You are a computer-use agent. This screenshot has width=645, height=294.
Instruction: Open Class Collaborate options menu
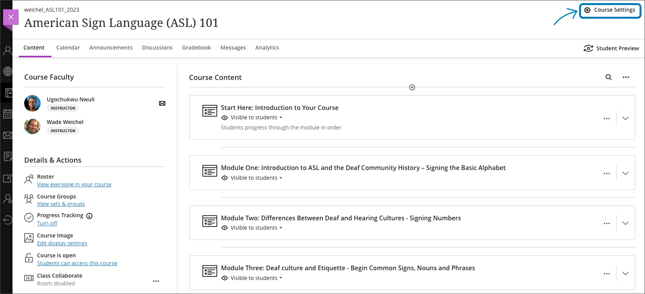click(156, 281)
